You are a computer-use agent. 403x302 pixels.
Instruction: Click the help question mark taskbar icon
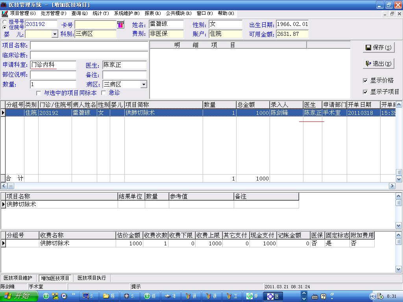coord(324,296)
